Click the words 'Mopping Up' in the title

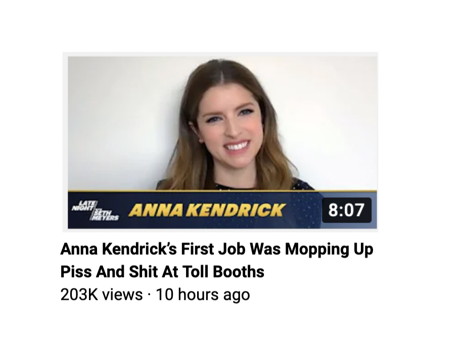point(329,249)
